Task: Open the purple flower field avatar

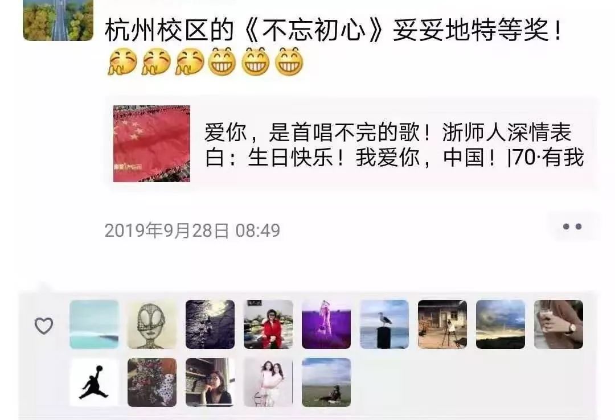Action: pos(326,324)
